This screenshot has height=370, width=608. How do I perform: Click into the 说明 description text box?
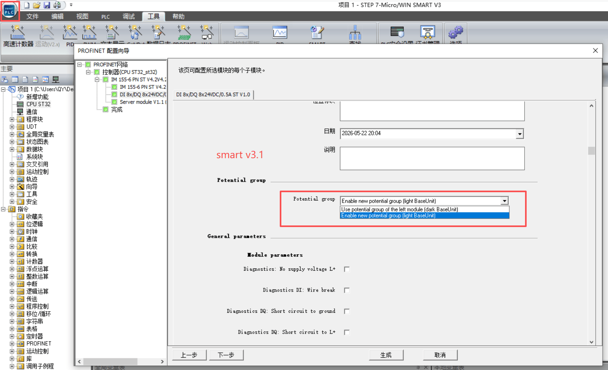tap(432, 159)
